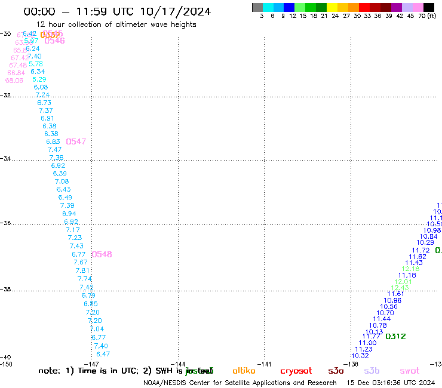
Task: Click the wave height value 7.08
Action: coord(62,181)
